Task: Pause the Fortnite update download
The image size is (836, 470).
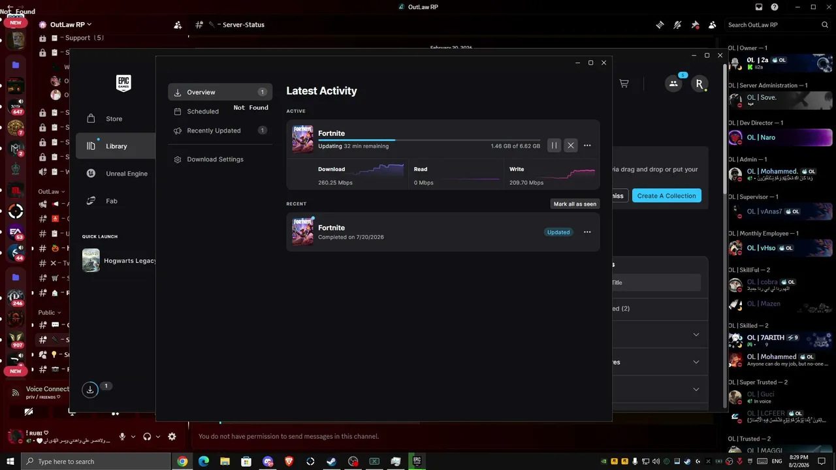Action: tap(554, 146)
